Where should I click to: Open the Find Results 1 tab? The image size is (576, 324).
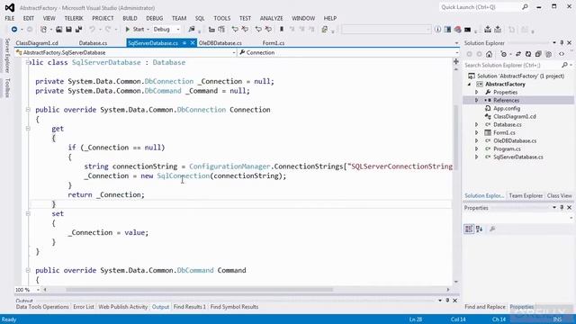tap(190, 307)
